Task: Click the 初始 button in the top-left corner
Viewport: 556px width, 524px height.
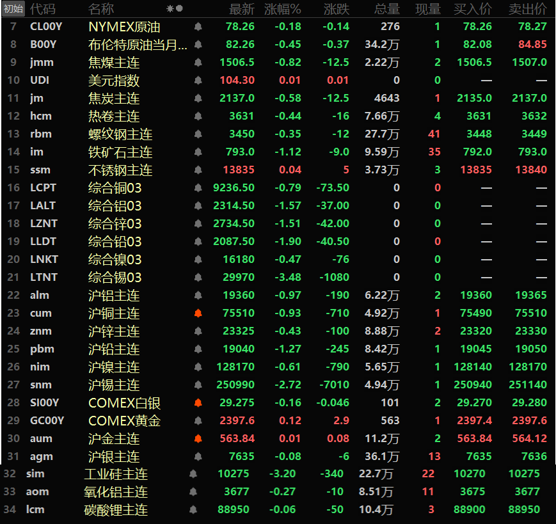Action: (x=13, y=9)
